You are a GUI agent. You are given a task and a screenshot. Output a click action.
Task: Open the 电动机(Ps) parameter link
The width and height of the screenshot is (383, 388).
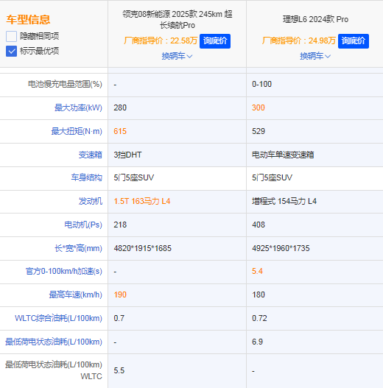coord(83,225)
